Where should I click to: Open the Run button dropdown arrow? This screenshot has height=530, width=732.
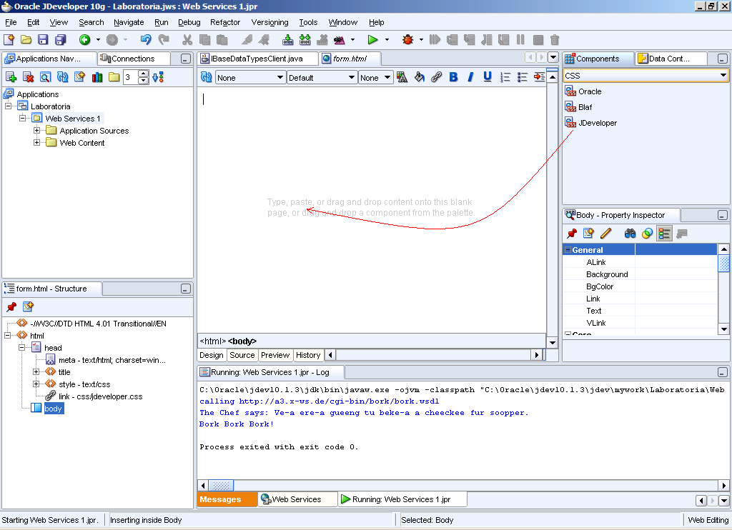coord(387,40)
